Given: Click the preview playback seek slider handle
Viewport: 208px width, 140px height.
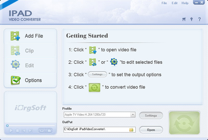Looking at the screenshot, I should 8,126.
